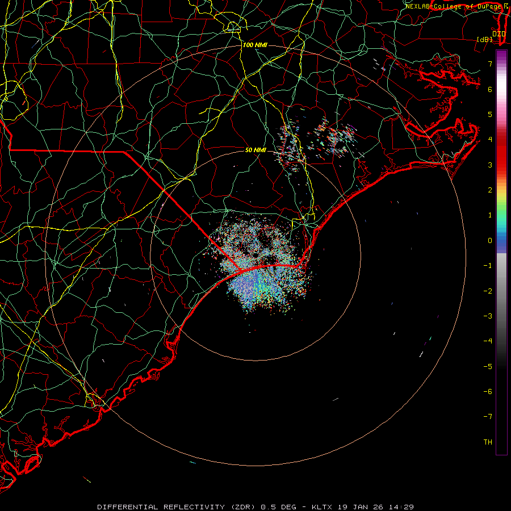The width and height of the screenshot is (511, 511).
Task: Select the -3 value on the color scale
Action: 488,316
